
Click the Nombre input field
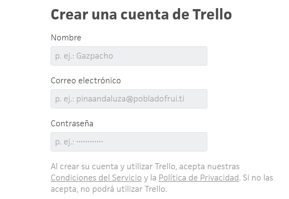[x=129, y=56]
